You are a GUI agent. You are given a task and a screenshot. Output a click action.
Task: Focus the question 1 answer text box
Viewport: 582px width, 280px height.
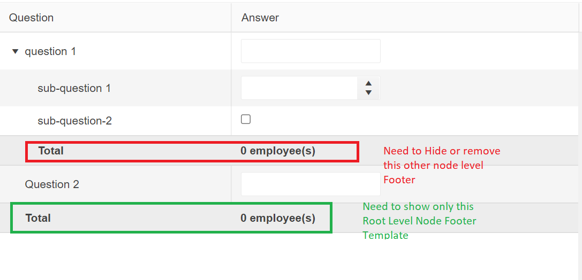click(311, 51)
